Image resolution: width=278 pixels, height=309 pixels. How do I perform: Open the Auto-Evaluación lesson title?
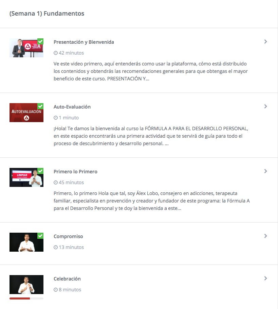(72, 107)
